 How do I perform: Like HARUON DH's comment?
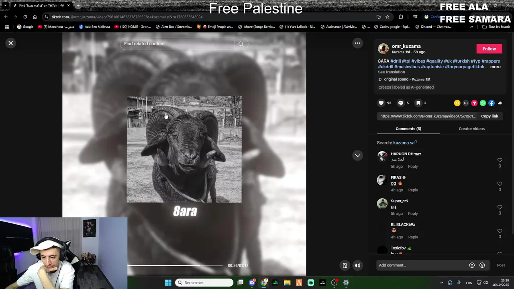500,160
